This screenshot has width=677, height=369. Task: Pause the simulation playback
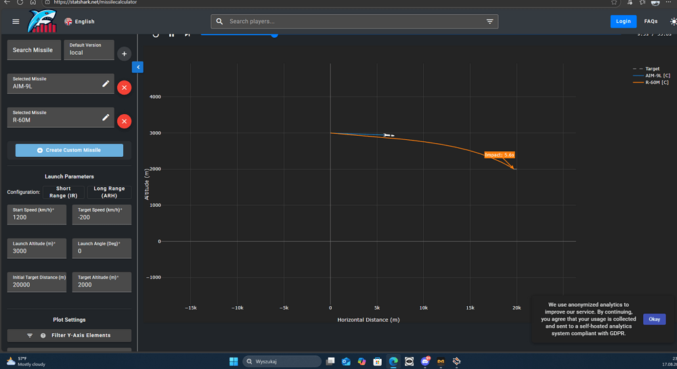click(x=171, y=35)
